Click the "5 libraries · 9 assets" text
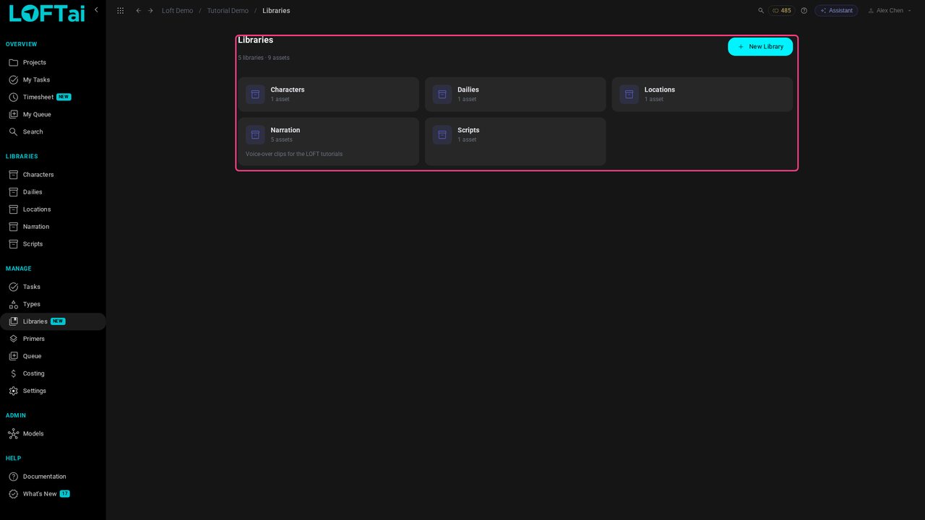The height and width of the screenshot is (520, 925). click(264, 58)
